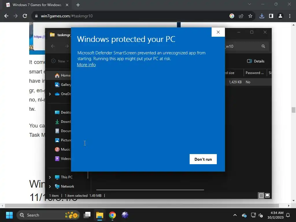Expand the Network node
Viewport: 296px width, 222px height.
click(50, 186)
